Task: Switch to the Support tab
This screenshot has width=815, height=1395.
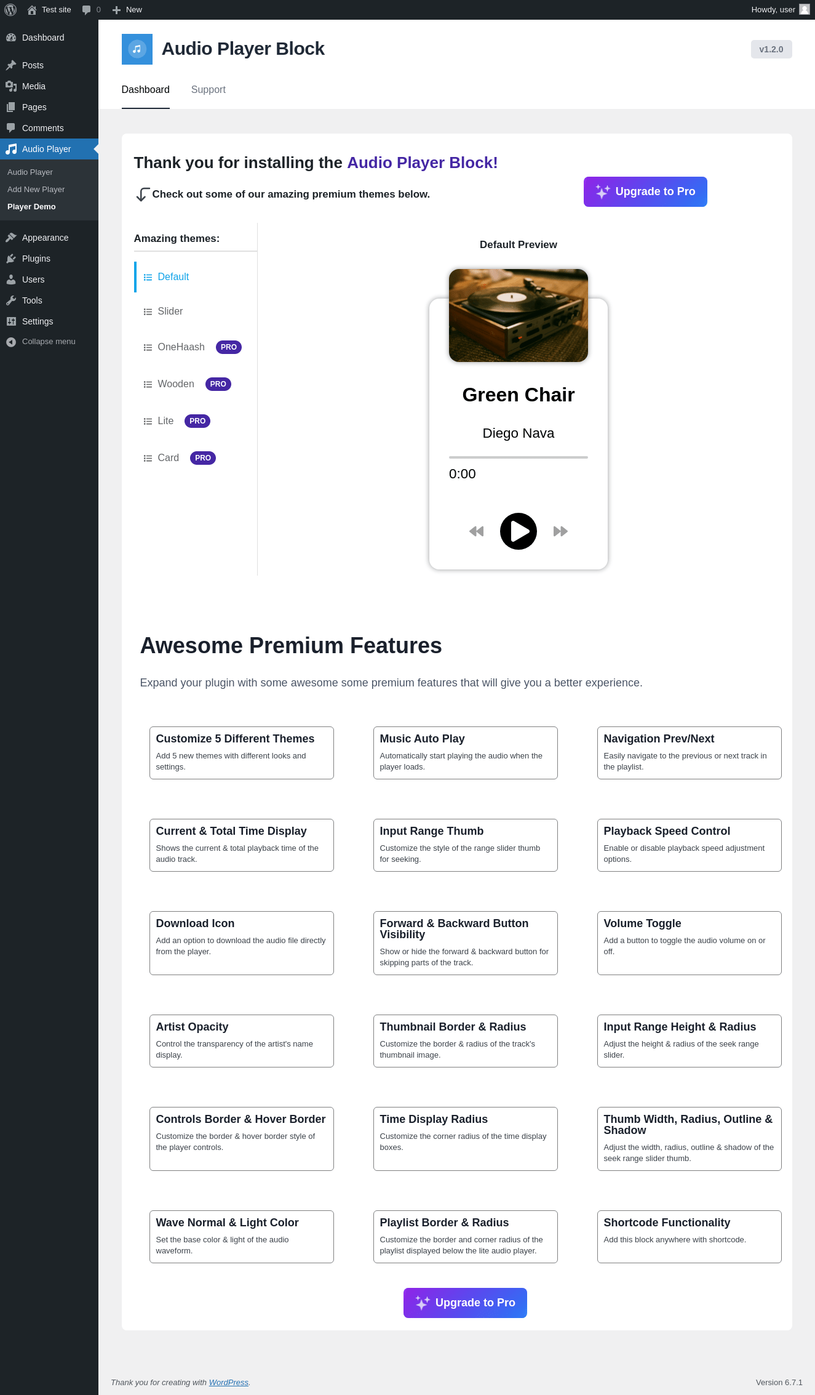Action: click(x=208, y=89)
